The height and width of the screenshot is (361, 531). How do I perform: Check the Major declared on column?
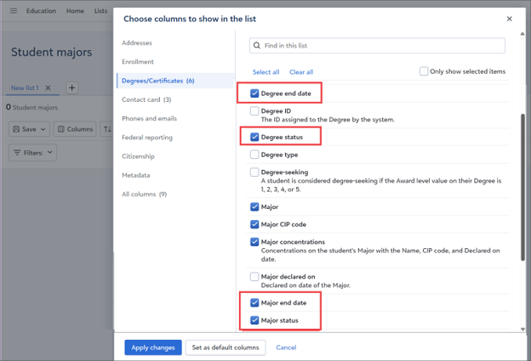[x=254, y=277]
